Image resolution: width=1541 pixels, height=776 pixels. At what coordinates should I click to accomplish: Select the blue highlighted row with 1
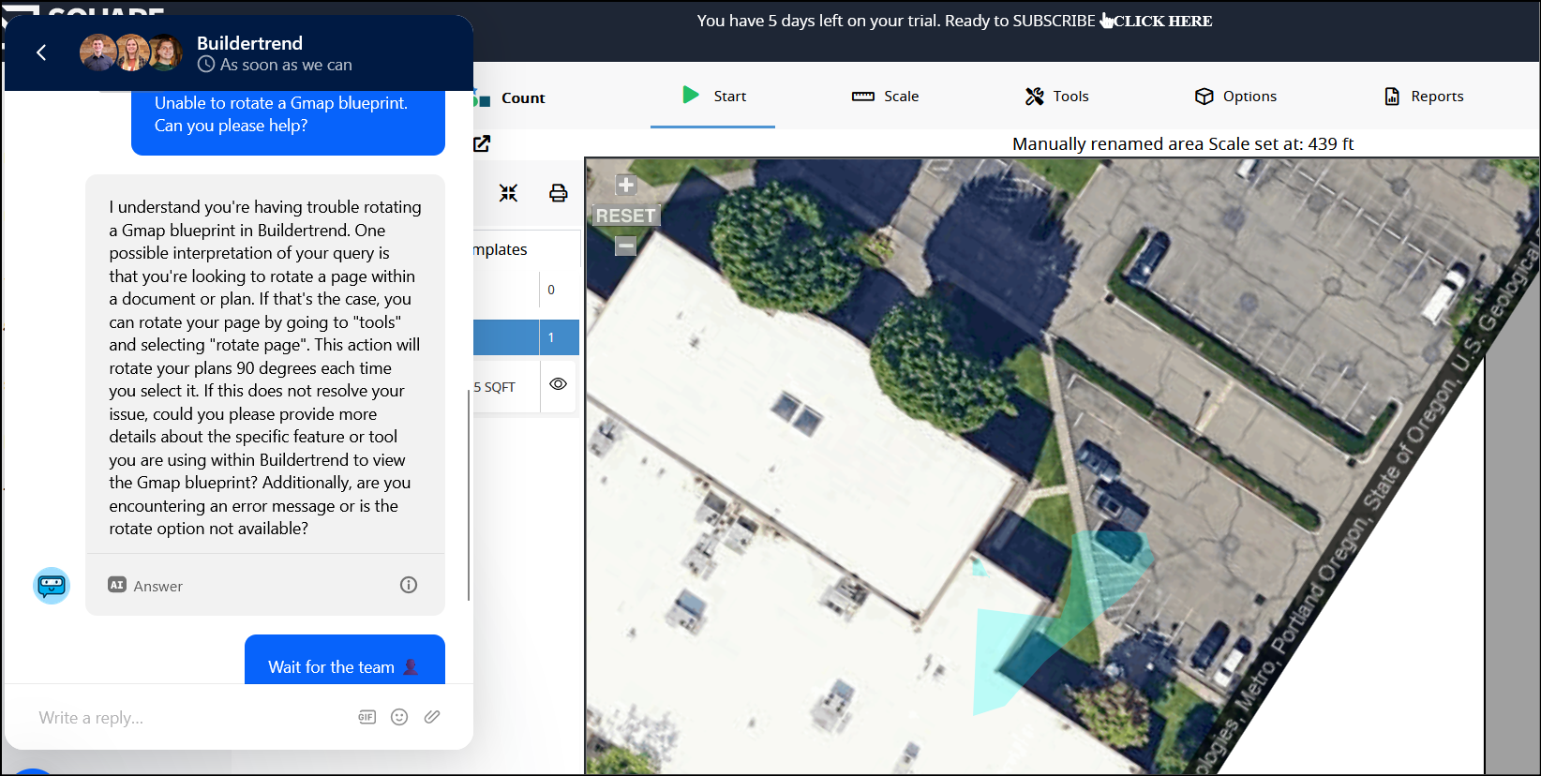click(x=526, y=337)
